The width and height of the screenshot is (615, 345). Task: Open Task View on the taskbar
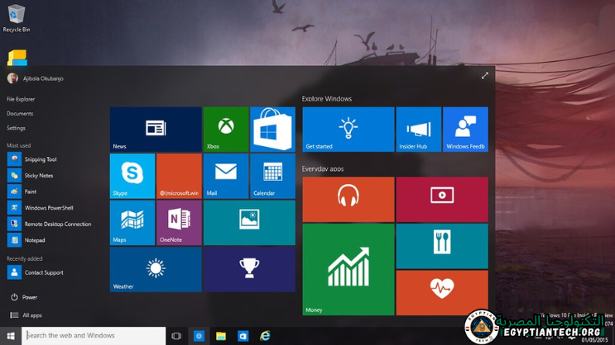tap(176, 336)
